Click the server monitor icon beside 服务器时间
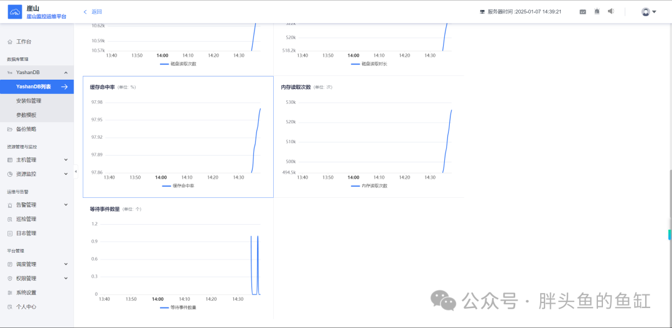 [482, 12]
